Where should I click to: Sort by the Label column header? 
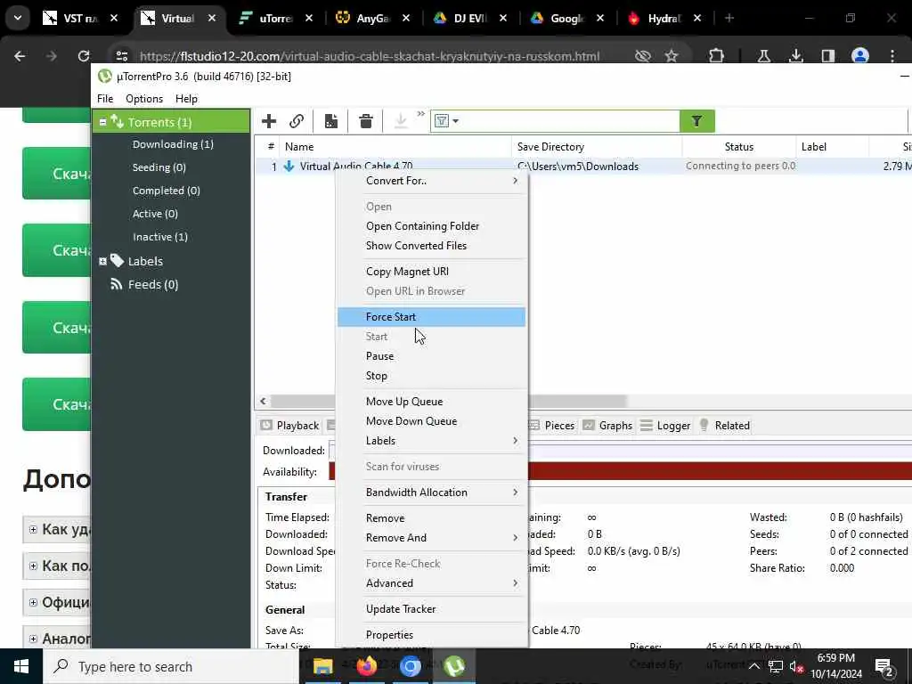coord(833,147)
